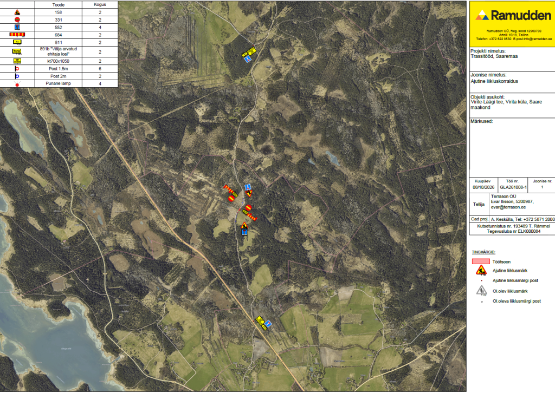Click the Töötsoon pink color swatch

[481, 261]
